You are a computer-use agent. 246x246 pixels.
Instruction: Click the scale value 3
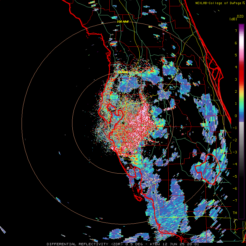click(236, 79)
